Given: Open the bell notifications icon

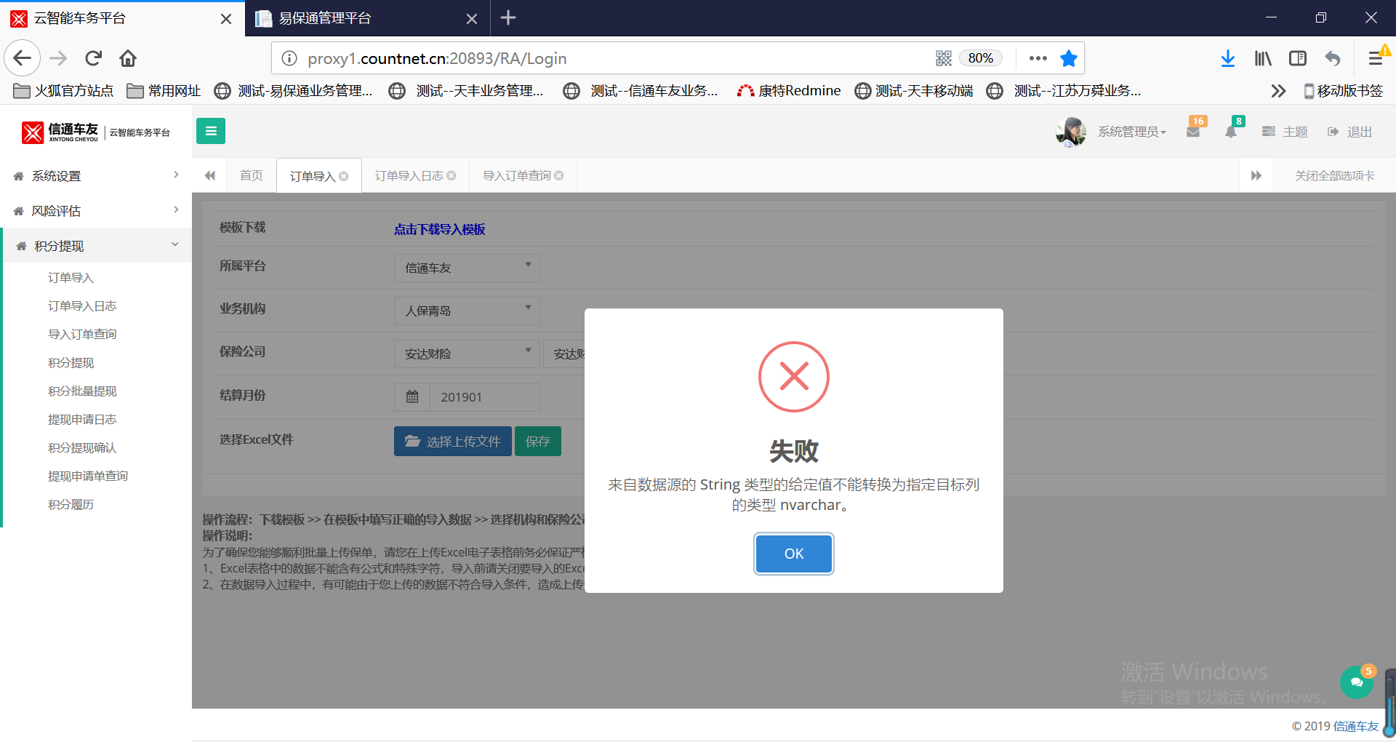Looking at the screenshot, I should coord(1231,132).
